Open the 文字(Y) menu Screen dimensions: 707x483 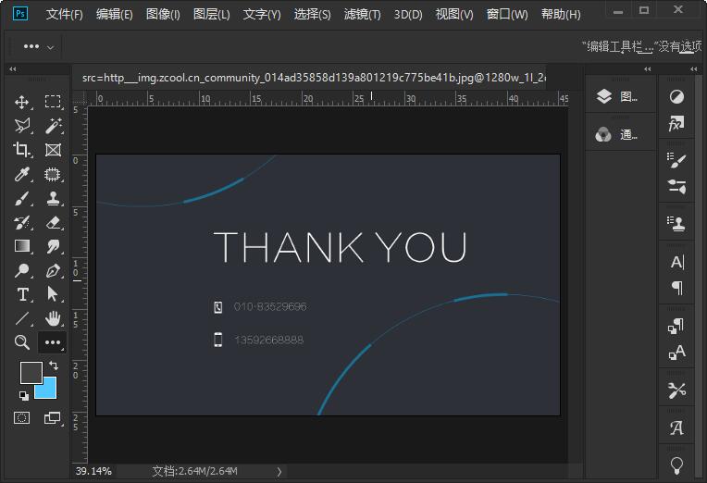(262, 15)
